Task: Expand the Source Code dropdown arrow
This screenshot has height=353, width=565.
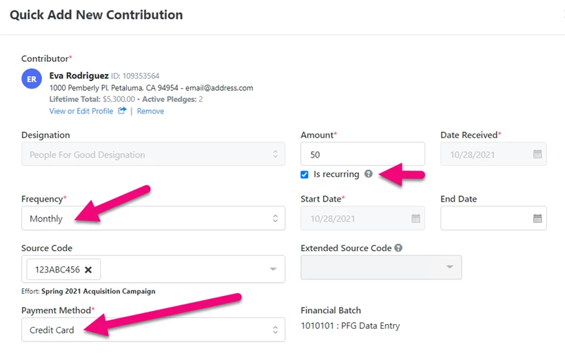Action: [x=273, y=269]
